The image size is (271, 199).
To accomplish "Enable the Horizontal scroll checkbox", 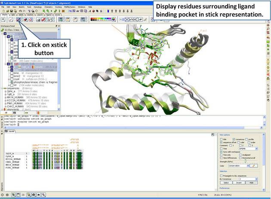I will [240, 158].
